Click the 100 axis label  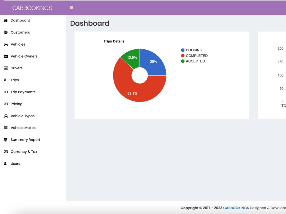(280, 75)
